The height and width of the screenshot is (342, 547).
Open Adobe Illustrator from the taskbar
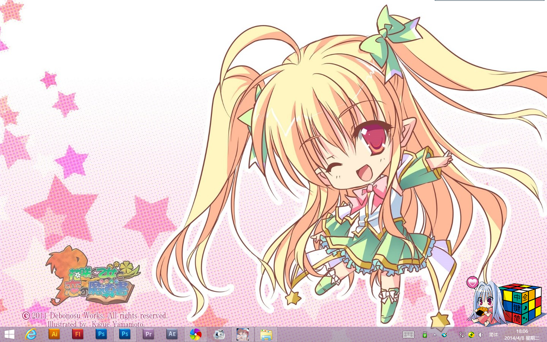54,334
